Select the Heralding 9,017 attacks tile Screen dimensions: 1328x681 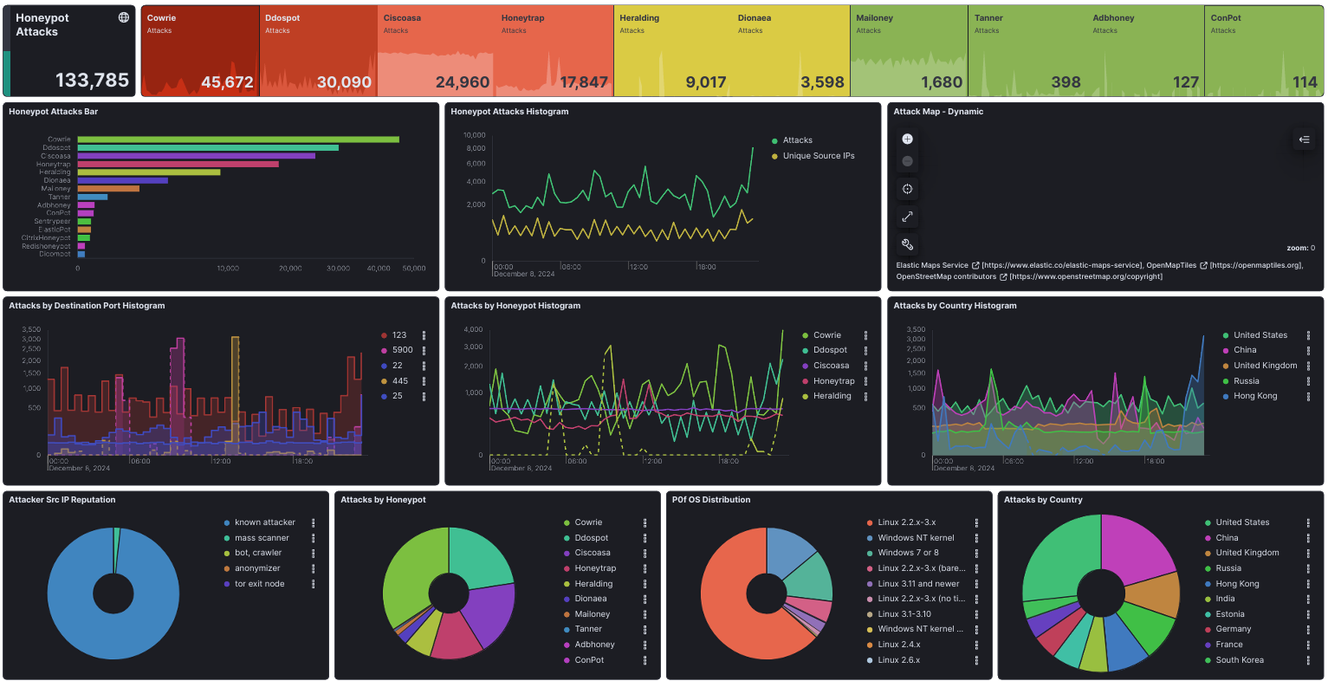pyautogui.click(x=672, y=51)
